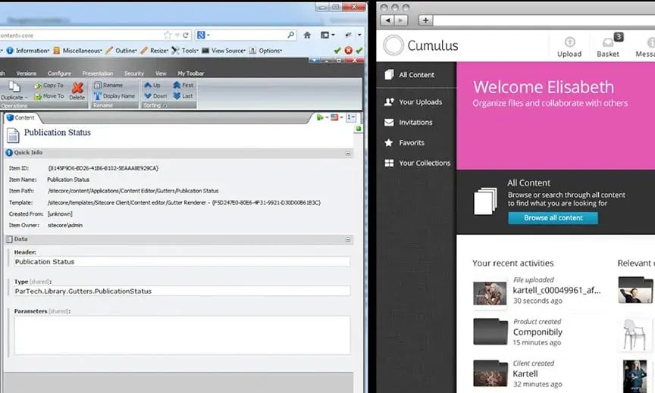Open Your Collections in Cumulus sidebar
655x393 pixels.
pos(416,163)
